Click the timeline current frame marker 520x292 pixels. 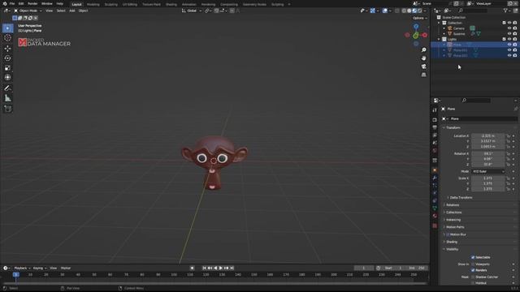pos(15,274)
